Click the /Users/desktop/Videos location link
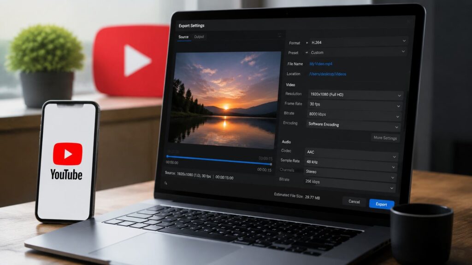 (x=328, y=74)
